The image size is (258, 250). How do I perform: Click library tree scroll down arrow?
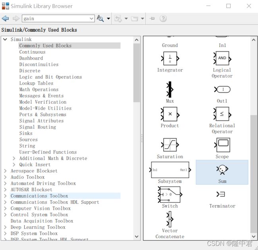tap(137, 236)
